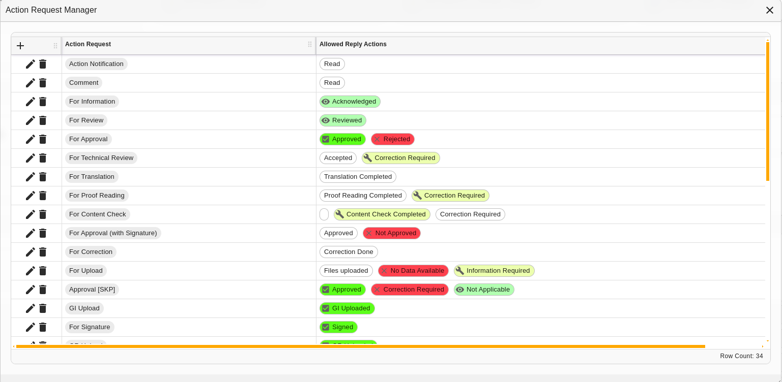Click the red X icon on the Rejected badge
The width and height of the screenshot is (782, 382).
click(x=376, y=139)
